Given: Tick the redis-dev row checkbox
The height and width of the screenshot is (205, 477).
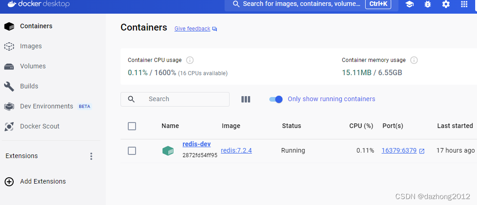Looking at the screenshot, I should 132,151.
